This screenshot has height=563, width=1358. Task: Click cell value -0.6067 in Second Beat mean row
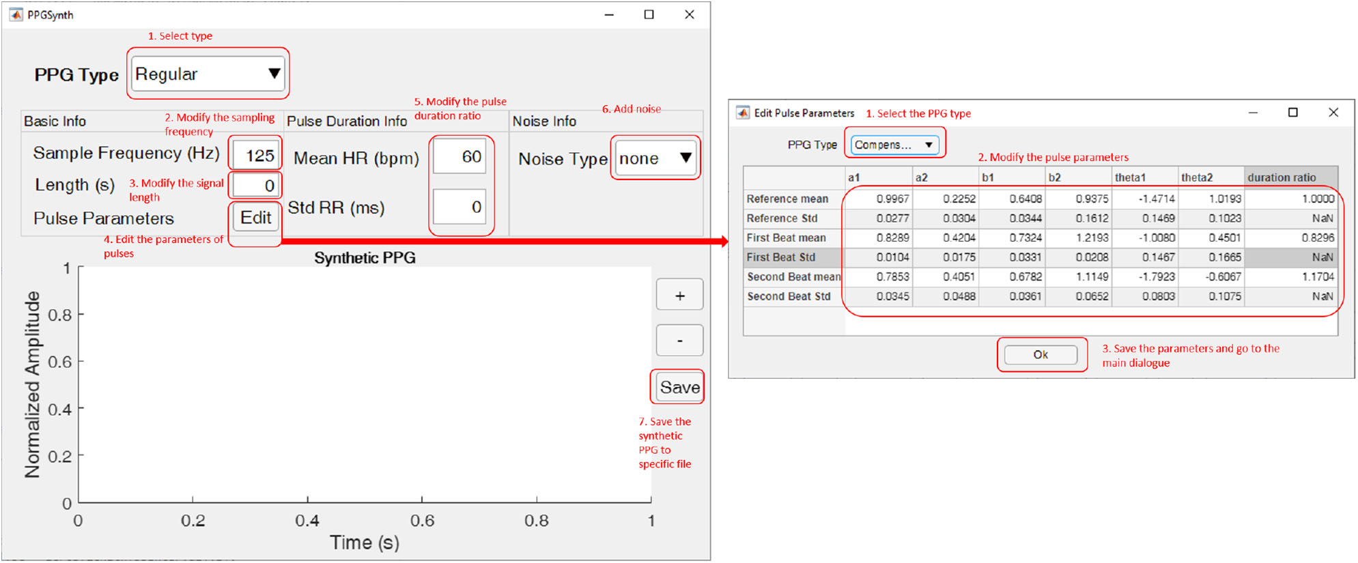tap(1211, 276)
